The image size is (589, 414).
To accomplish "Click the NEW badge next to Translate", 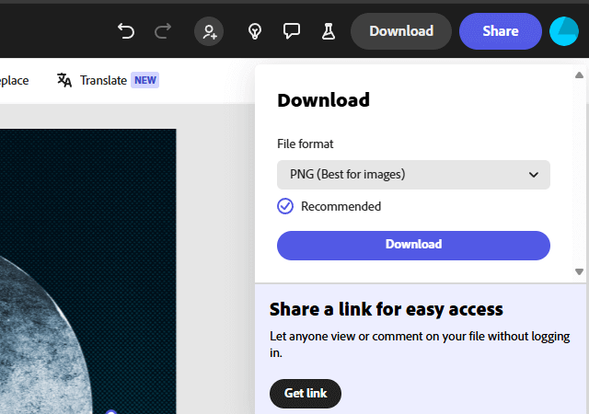I will 145,80.
